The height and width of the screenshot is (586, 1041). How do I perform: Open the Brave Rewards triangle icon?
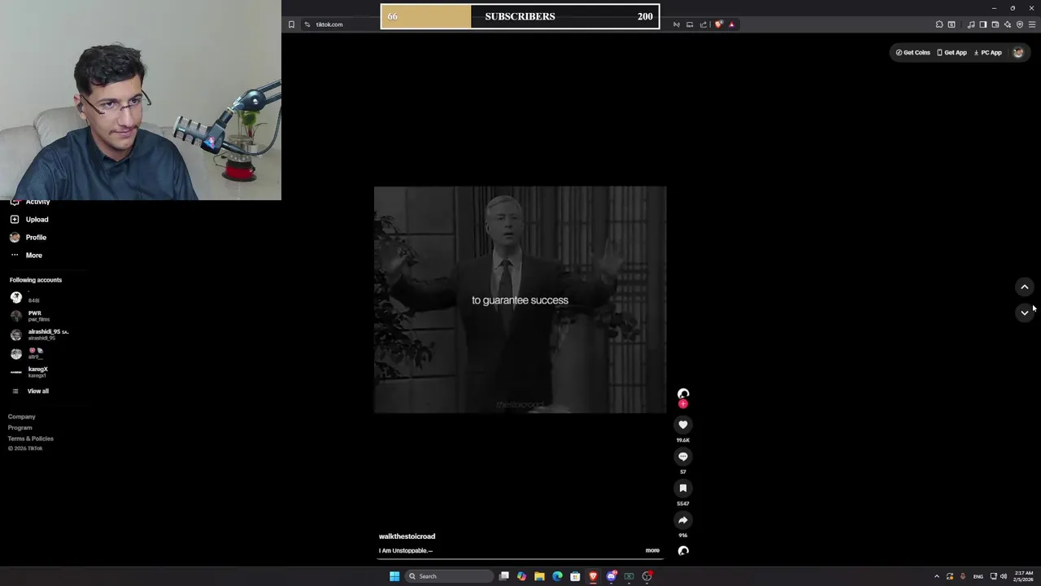point(731,24)
